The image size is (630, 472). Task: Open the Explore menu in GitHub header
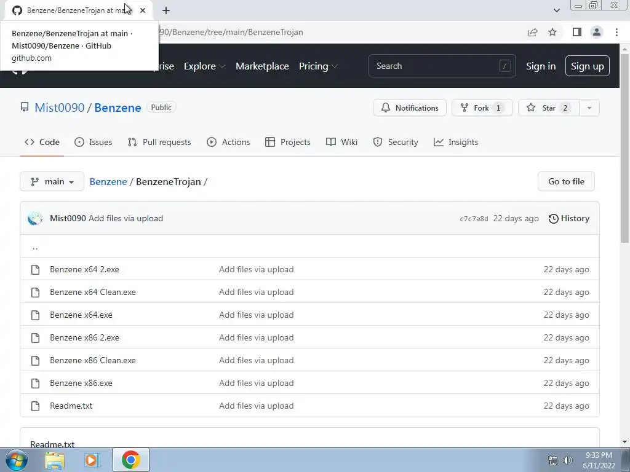pyautogui.click(x=204, y=66)
